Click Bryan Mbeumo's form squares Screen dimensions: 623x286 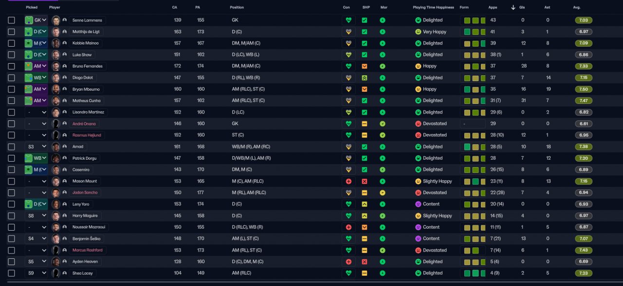click(472, 89)
